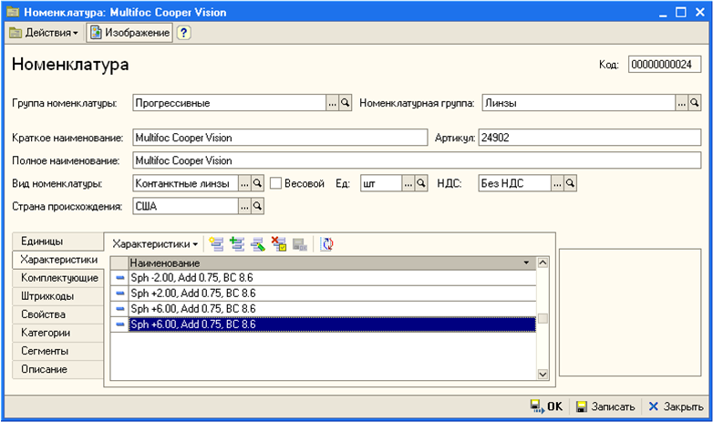This screenshot has height=422, width=713.
Task: Switch to the Единицы tab
Action: pyautogui.click(x=57, y=242)
